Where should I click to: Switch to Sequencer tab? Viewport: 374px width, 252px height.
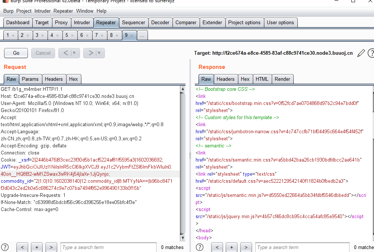click(x=133, y=22)
